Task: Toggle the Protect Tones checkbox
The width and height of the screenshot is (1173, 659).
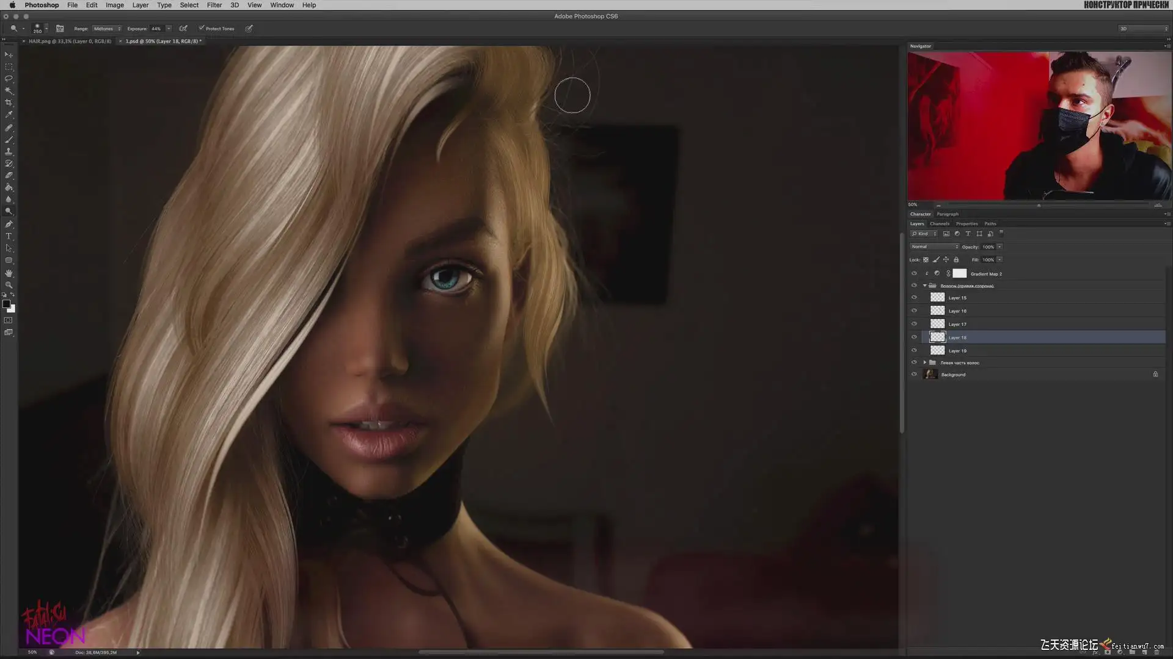Action: click(202, 28)
